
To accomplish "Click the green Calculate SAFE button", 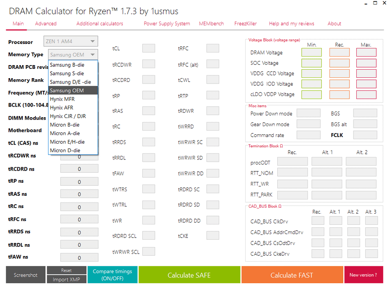I will click(x=189, y=275).
